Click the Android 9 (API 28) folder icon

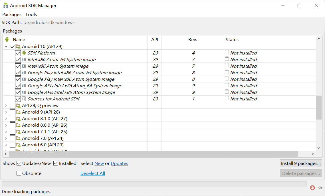[18, 112]
